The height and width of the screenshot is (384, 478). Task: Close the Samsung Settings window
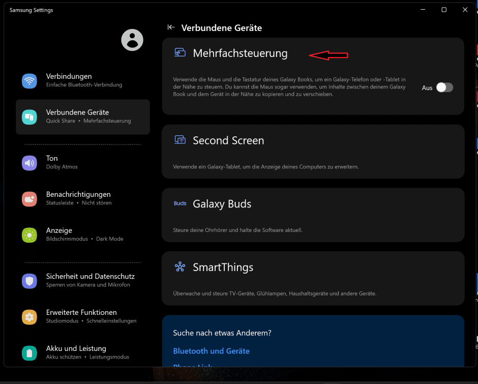click(465, 10)
